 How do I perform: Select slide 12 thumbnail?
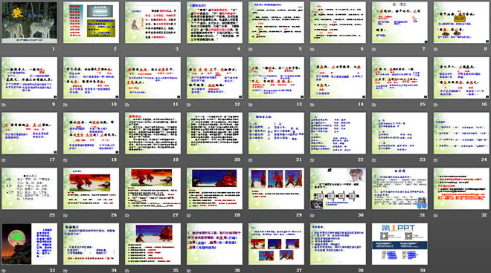(214, 78)
